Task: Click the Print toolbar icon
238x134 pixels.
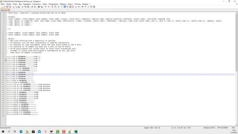Action: pyautogui.click(x=19, y=7)
